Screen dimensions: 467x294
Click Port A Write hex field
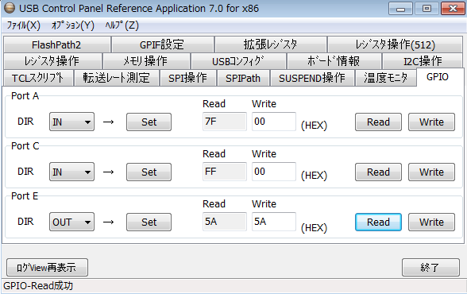pyautogui.click(x=274, y=122)
